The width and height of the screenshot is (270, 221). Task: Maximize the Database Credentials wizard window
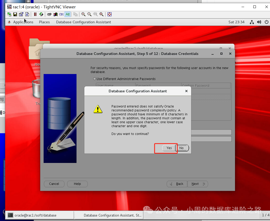[x=221, y=54]
